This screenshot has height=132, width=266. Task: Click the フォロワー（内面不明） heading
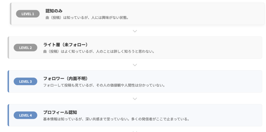pos(65,78)
